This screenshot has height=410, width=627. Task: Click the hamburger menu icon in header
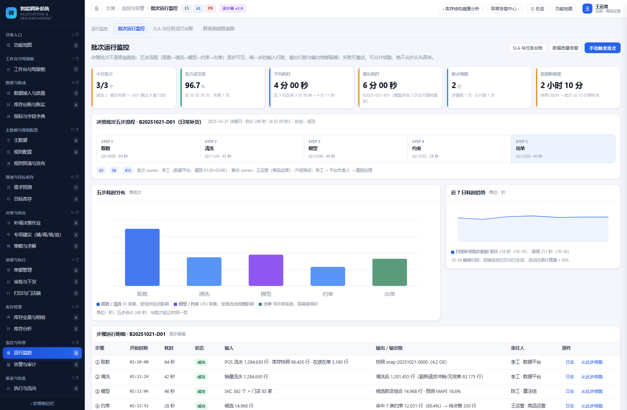tap(97, 9)
